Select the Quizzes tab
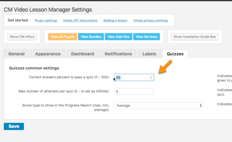 coord(175,54)
